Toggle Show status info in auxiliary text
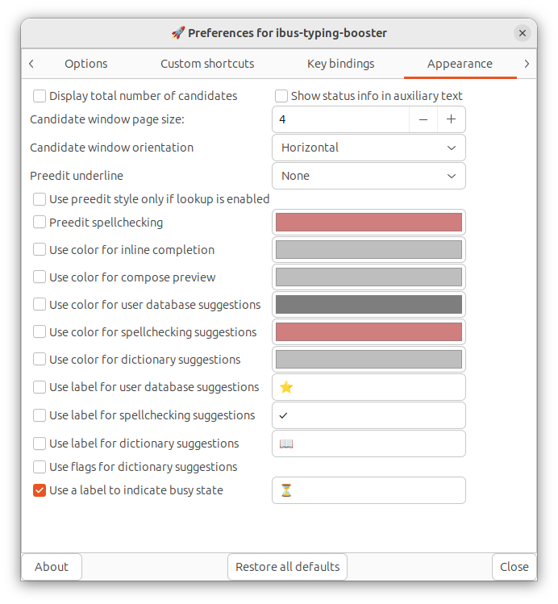 tap(281, 96)
